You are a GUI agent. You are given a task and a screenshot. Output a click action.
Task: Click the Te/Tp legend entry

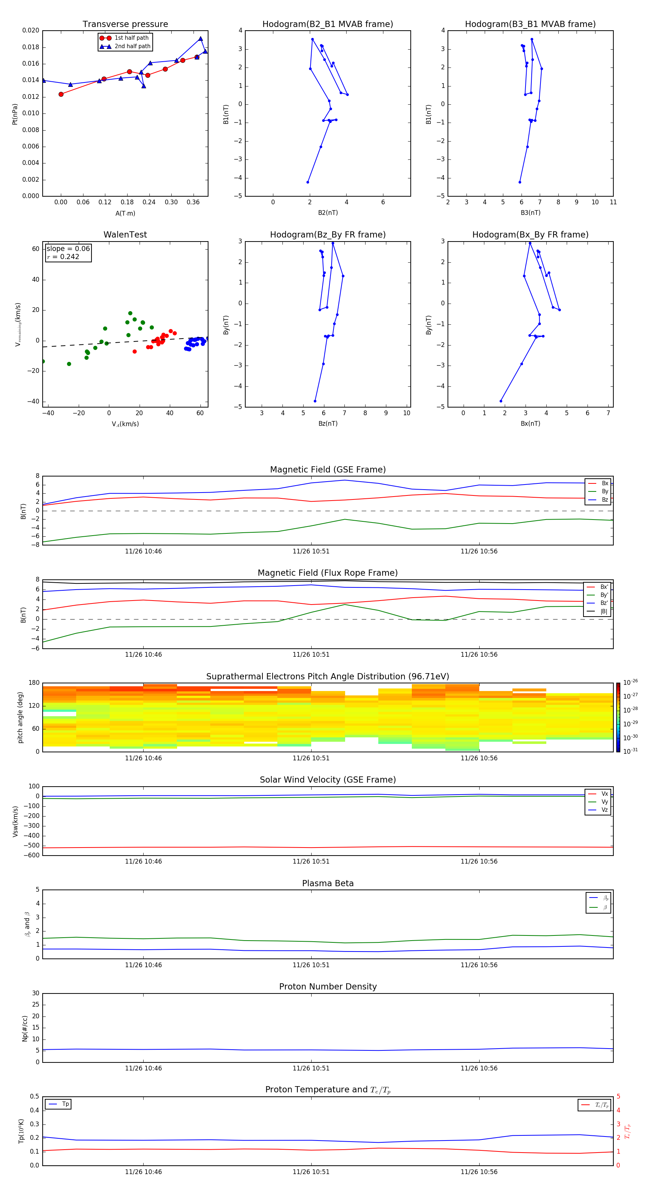[595, 1105]
